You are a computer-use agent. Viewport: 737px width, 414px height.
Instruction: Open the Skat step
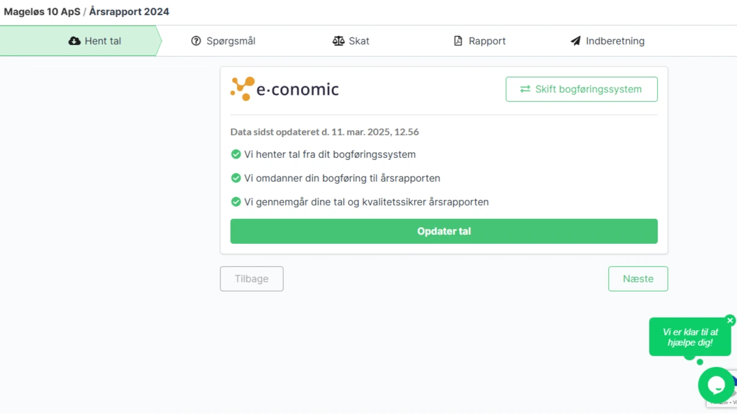point(350,41)
